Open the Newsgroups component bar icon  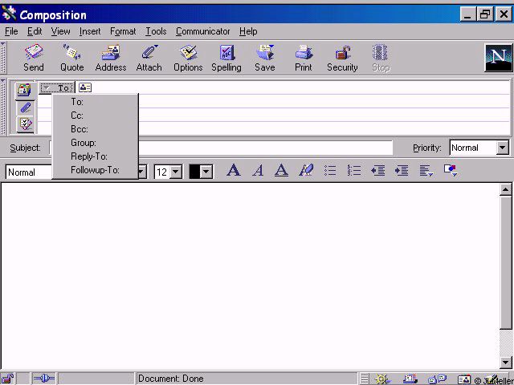pyautogui.click(x=437, y=379)
